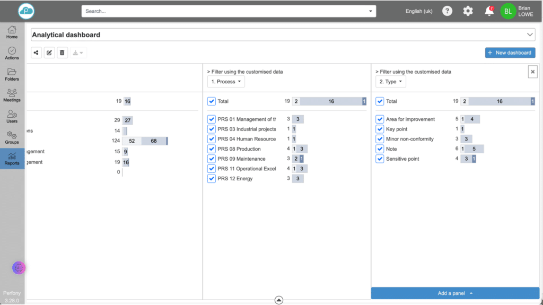Expand the Analytical dashboard selector
Viewport: 543px width, 305px height.
pos(530,35)
